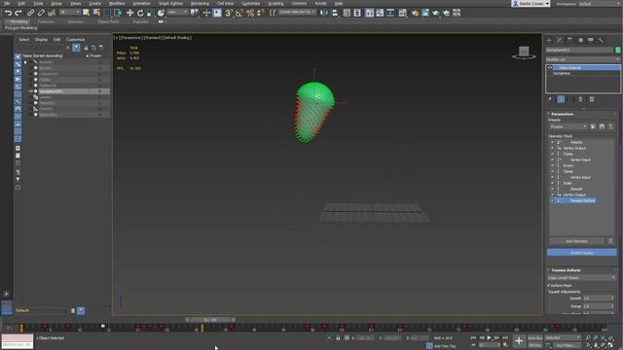Activate Select and Rotate tool
This screenshot has width=623, height=350.
(140, 13)
